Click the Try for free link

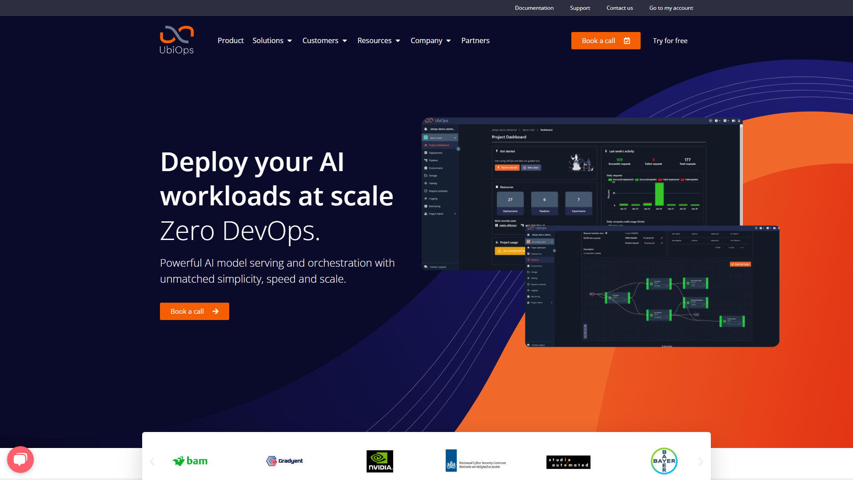click(x=670, y=40)
